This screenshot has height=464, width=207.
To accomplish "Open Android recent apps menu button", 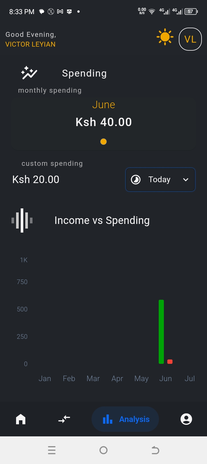I will pyautogui.click(x=52, y=450).
